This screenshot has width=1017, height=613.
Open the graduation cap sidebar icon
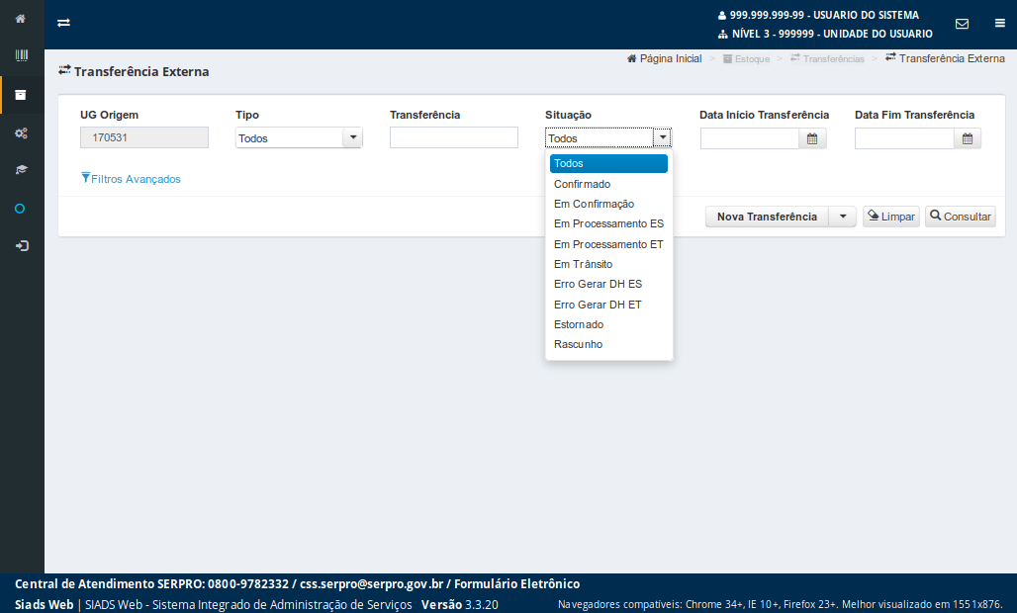[22, 170]
